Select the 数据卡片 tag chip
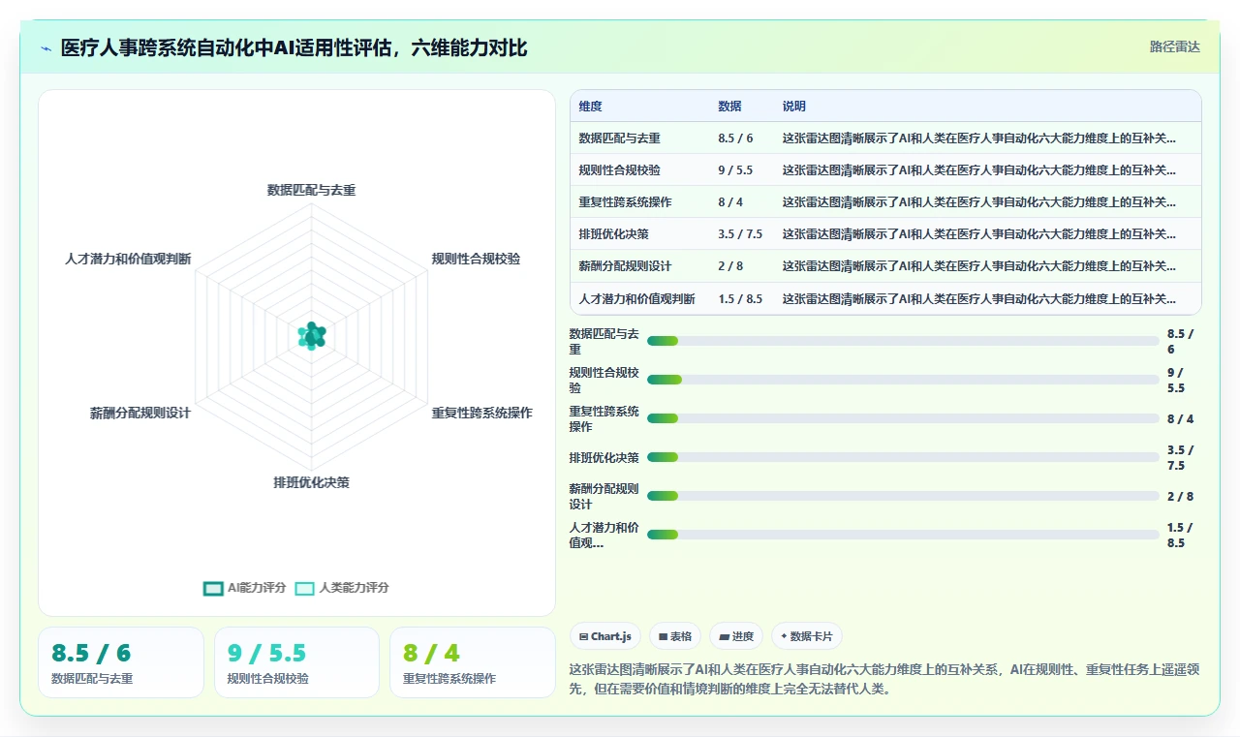The image size is (1240, 737). point(807,636)
